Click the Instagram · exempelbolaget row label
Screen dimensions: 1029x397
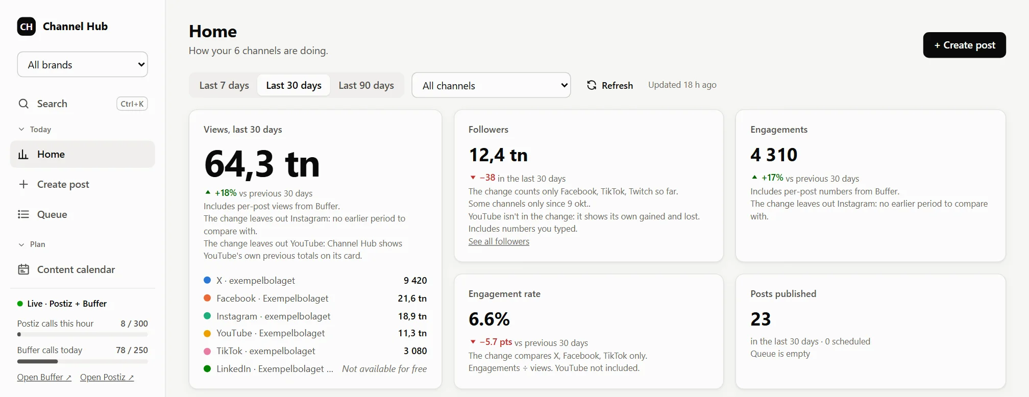click(273, 316)
